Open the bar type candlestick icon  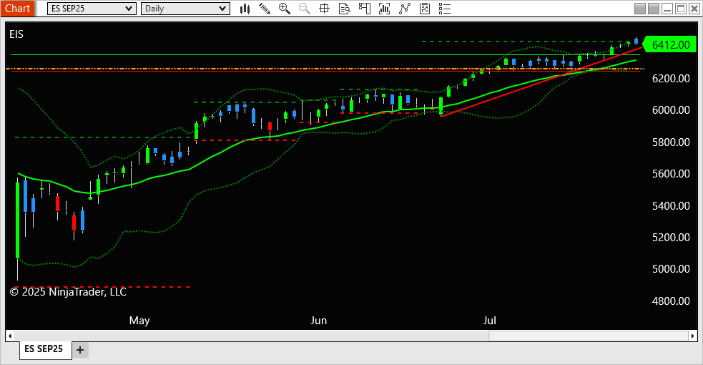[245, 9]
